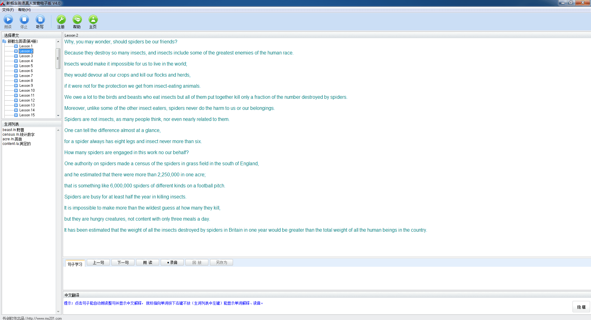Screen dimensions: 591x320
Task: Switch to the 句子学习 tab
Action: coord(75,264)
